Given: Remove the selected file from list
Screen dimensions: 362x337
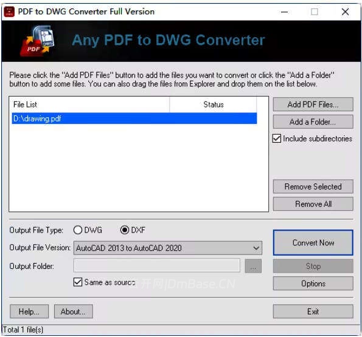Looking at the screenshot, I should coord(313,186).
